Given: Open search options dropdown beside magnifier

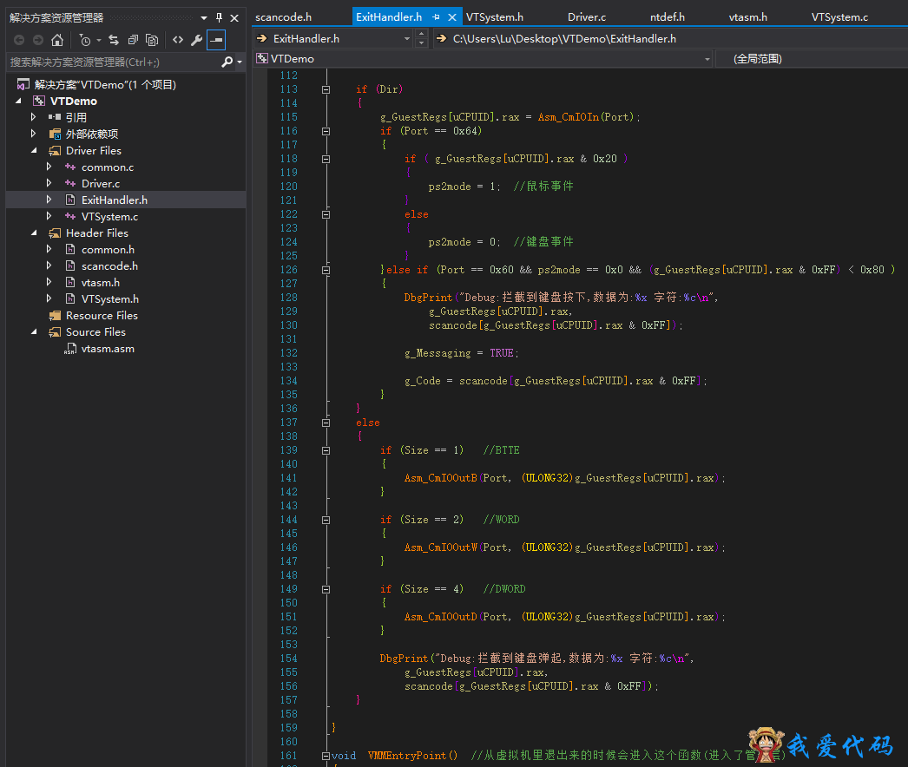Looking at the screenshot, I should coord(240,62).
